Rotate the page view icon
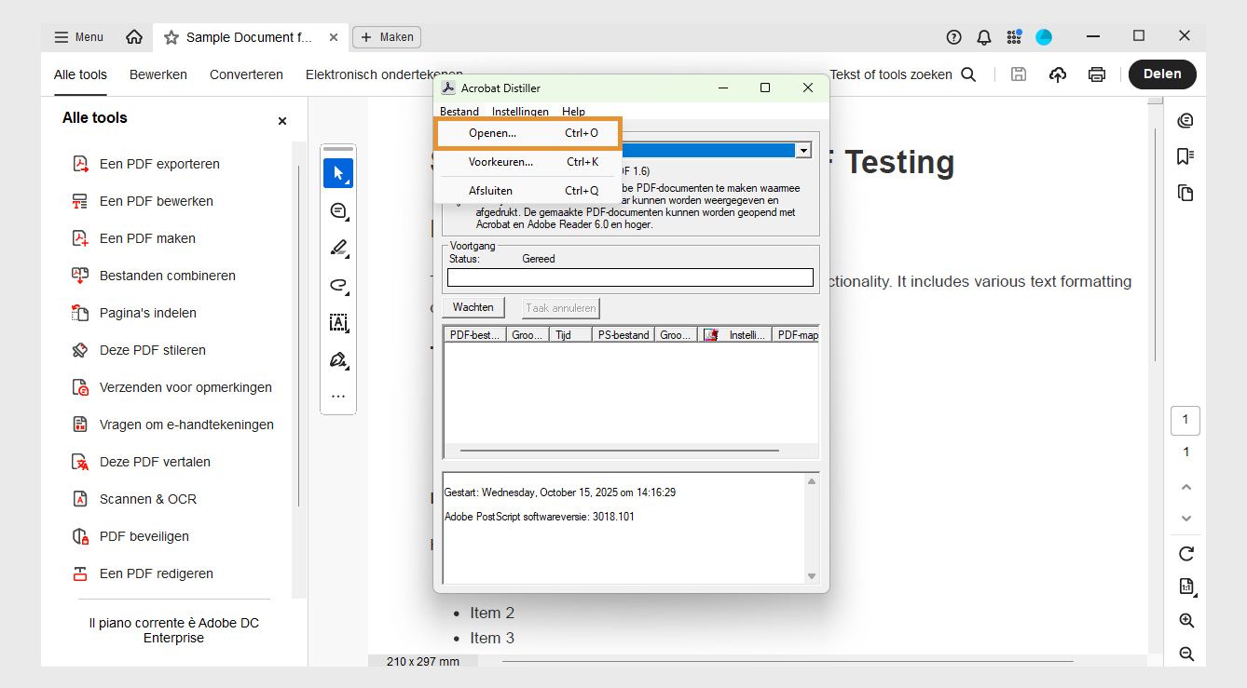The image size is (1247, 688). point(1186,554)
